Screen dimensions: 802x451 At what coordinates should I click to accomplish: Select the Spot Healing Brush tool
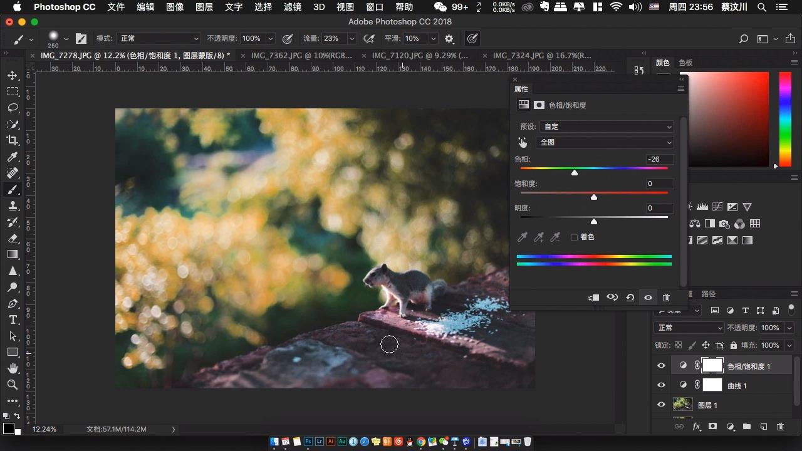coord(13,173)
